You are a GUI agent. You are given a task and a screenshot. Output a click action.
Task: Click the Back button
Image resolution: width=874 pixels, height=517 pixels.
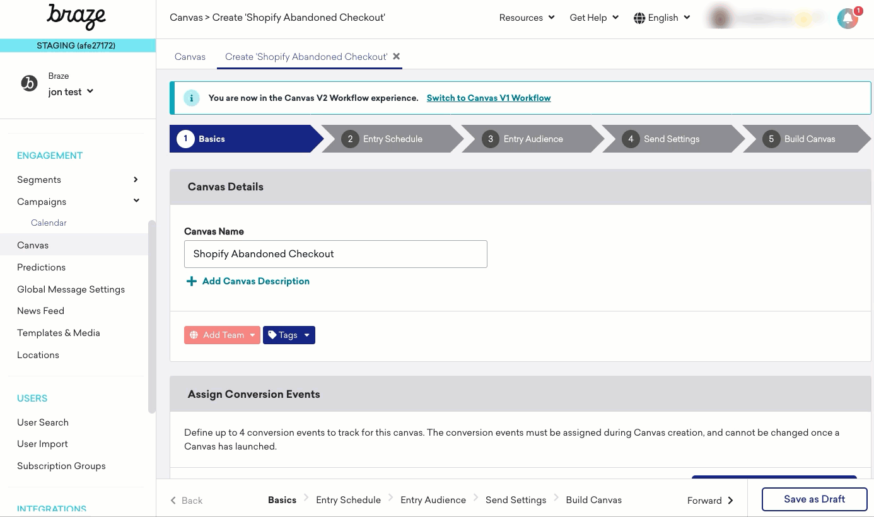click(186, 501)
